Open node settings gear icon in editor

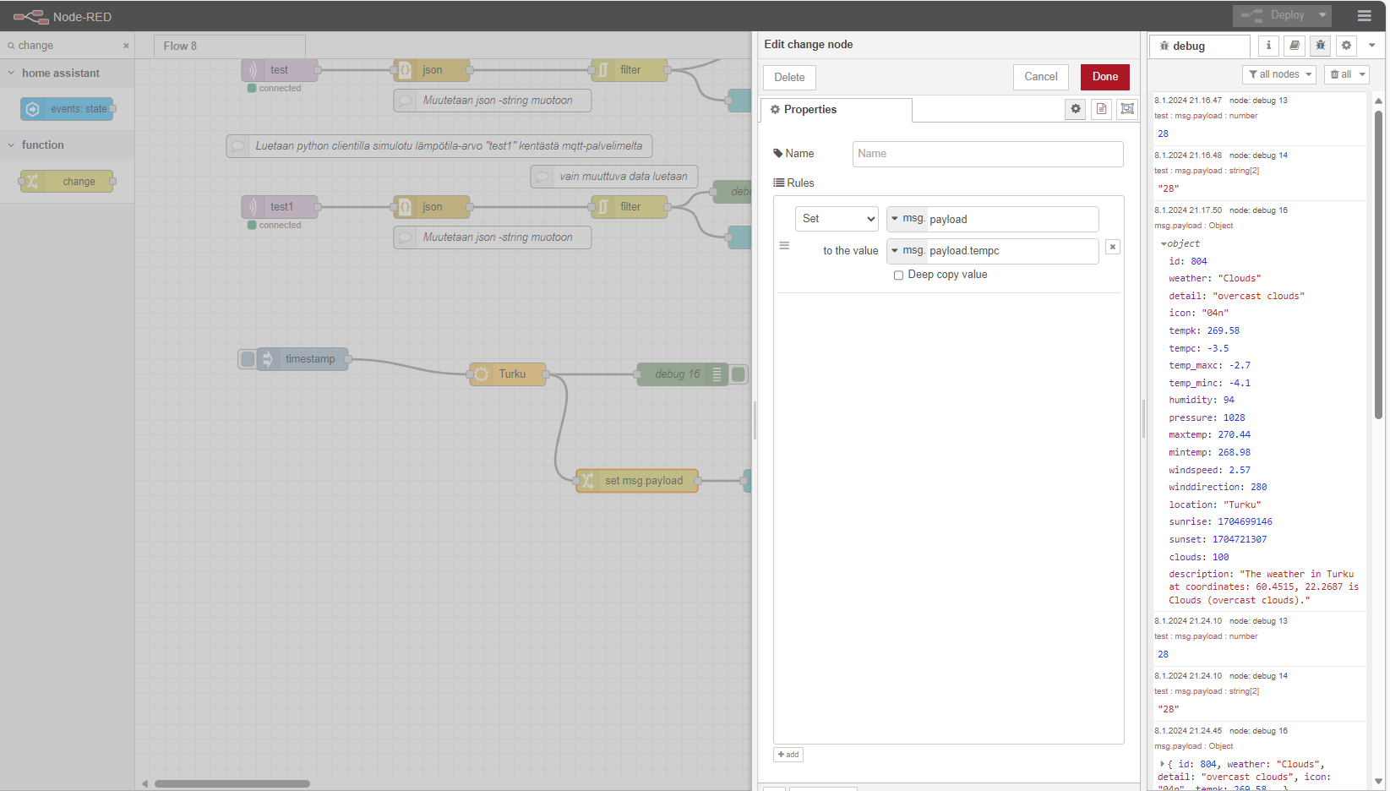[x=1075, y=109]
